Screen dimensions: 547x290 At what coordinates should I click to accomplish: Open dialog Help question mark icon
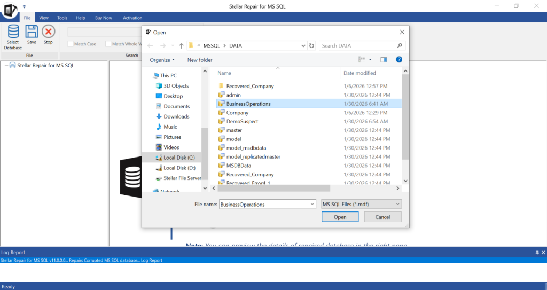399,60
